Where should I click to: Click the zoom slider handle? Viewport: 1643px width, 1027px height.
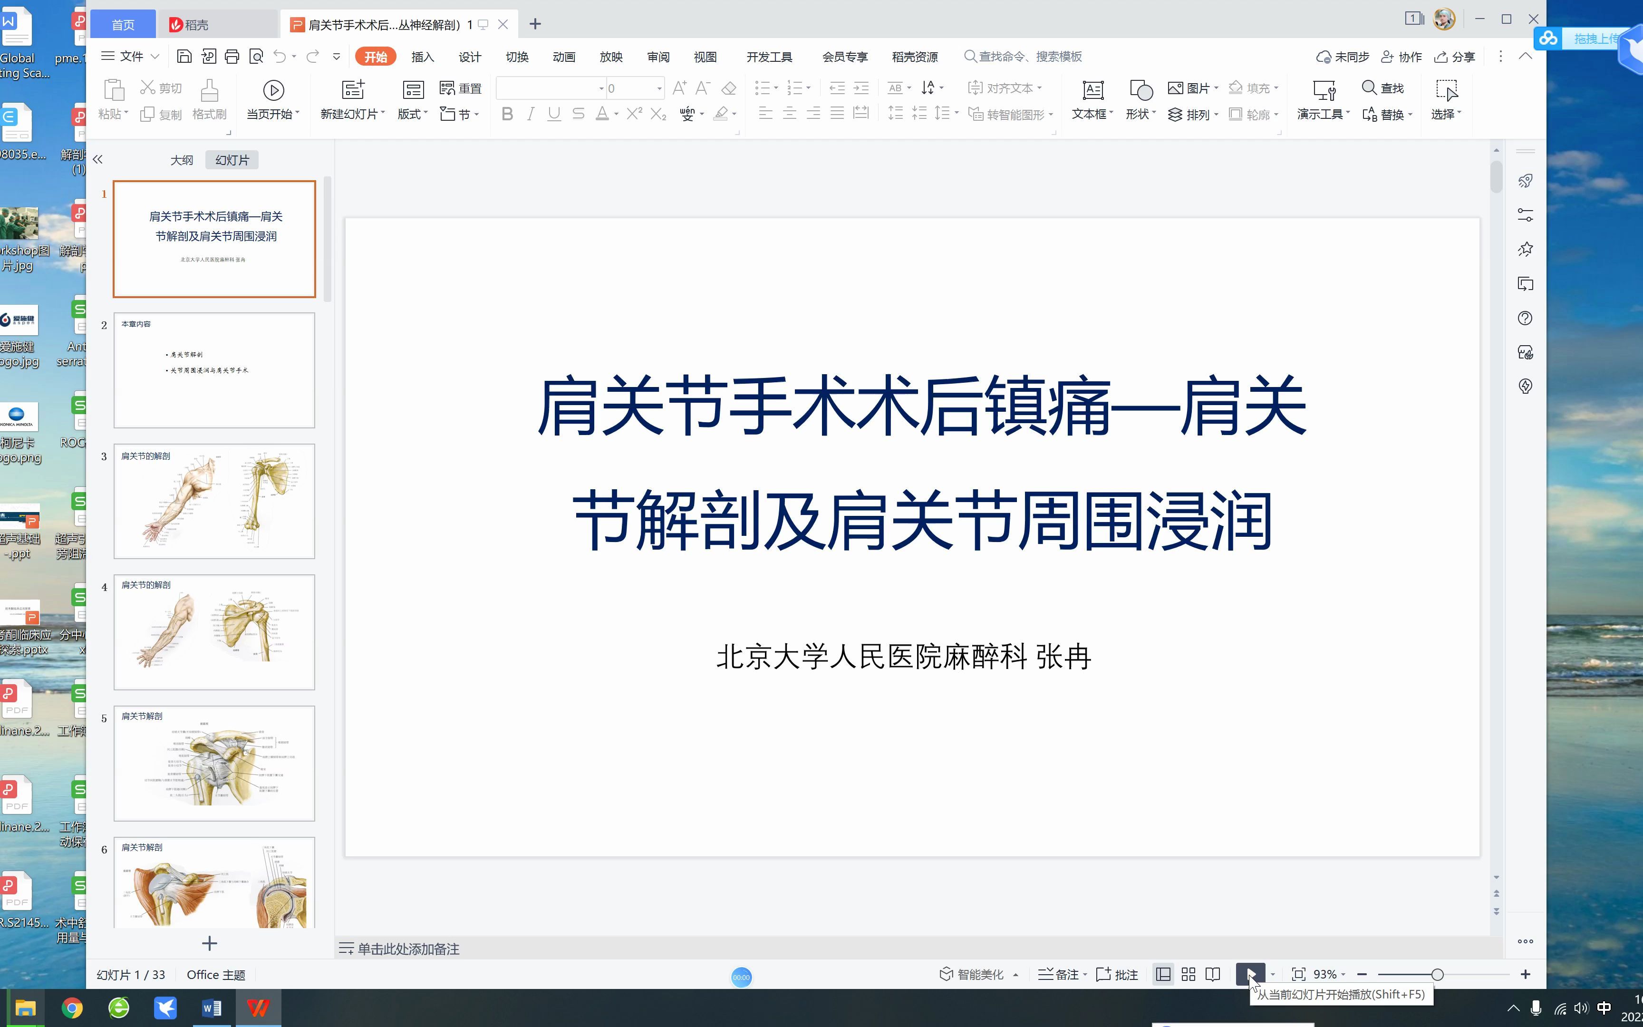click(1437, 974)
